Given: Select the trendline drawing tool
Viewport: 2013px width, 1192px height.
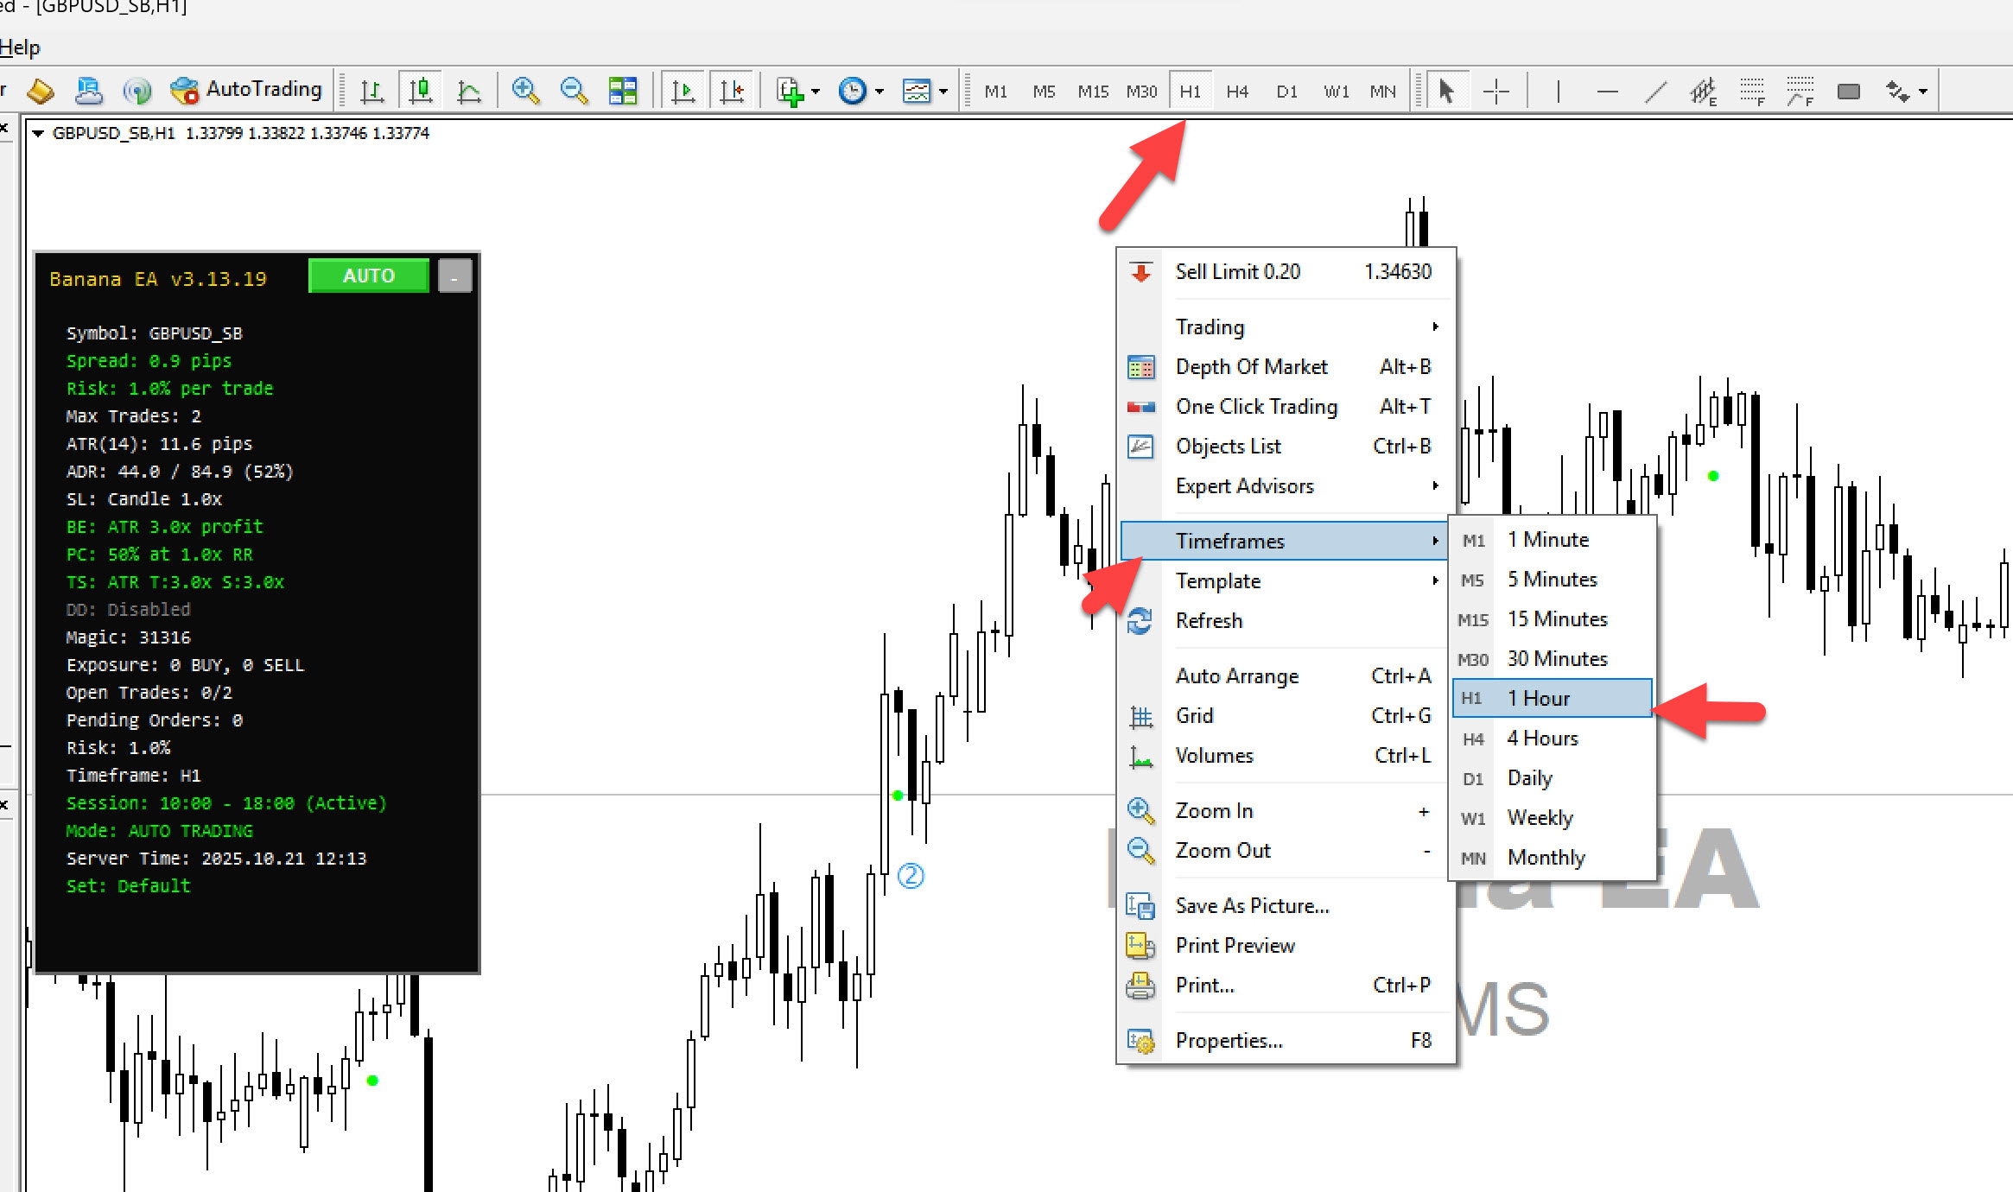Looking at the screenshot, I should (1654, 90).
